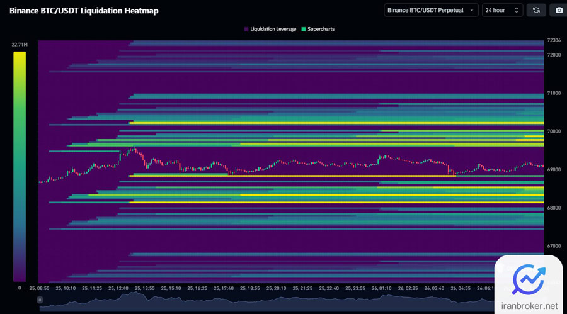Click the 25, 11:25 time axis label
The image size is (567, 314).
92,288
